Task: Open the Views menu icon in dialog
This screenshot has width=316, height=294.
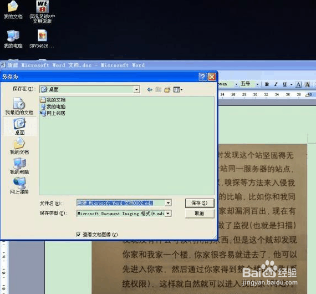Action: tap(178, 89)
